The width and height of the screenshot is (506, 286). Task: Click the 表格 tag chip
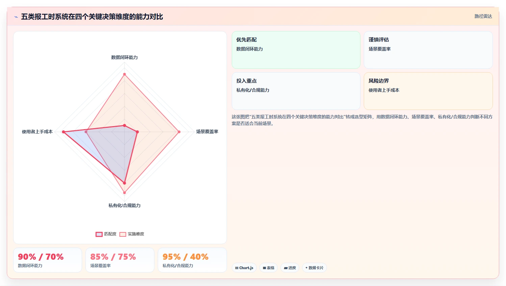[269, 268]
